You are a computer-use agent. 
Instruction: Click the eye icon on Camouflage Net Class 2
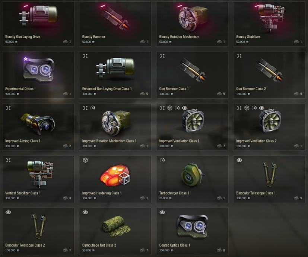pos(85,212)
